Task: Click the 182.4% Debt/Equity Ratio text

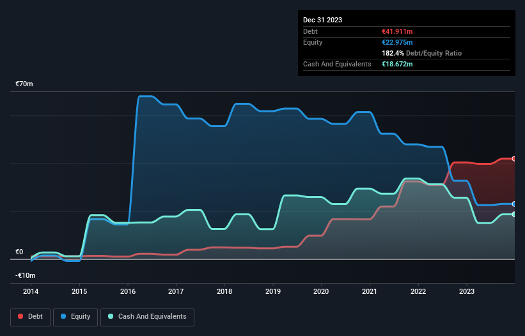Action: click(421, 53)
